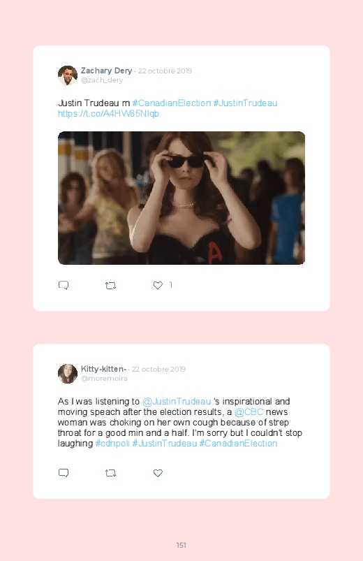Play the GIF of woman with sunglasses
Image resolution: width=363 pixels, height=561 pixels.
(x=181, y=198)
